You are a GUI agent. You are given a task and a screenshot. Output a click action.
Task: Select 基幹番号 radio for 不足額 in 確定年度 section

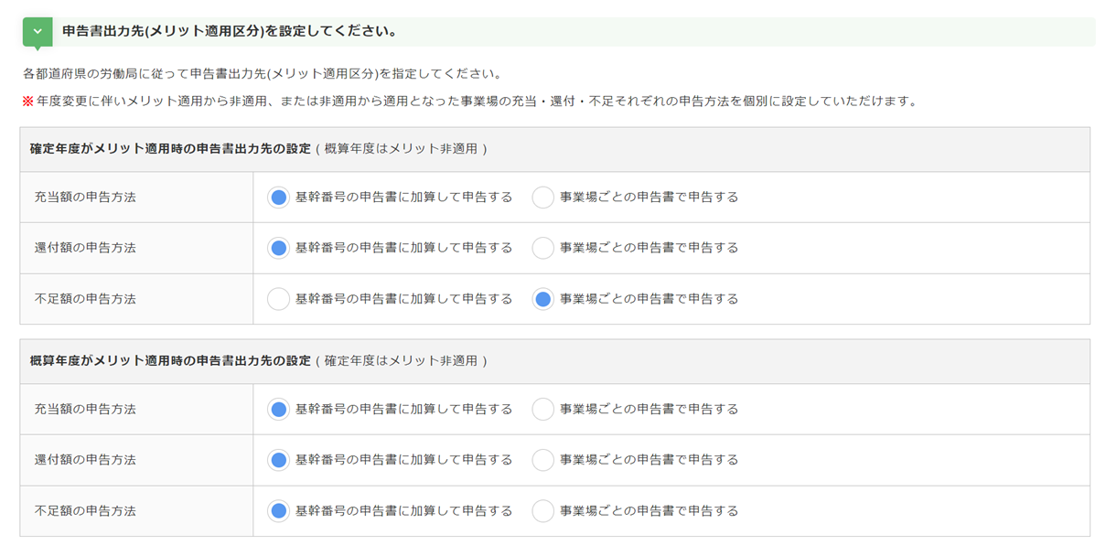tap(279, 299)
